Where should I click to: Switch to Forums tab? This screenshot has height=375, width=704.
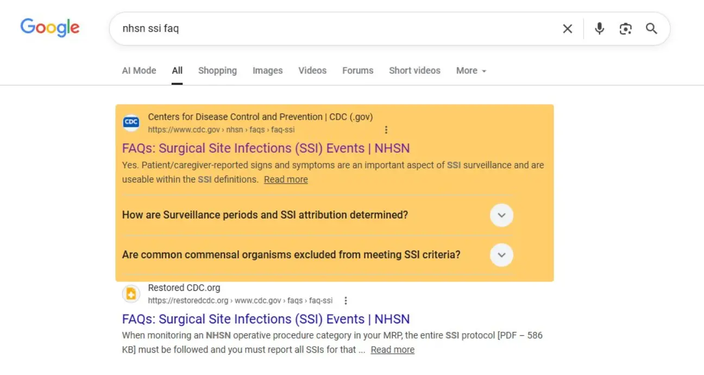357,71
